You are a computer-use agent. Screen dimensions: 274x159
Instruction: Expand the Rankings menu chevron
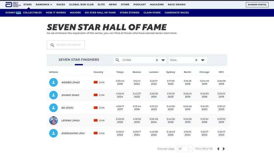(51, 5)
